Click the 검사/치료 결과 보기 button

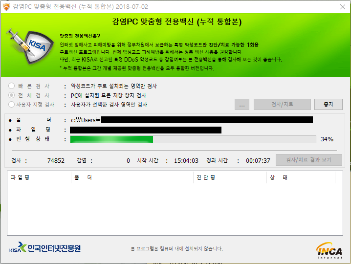[308, 160]
